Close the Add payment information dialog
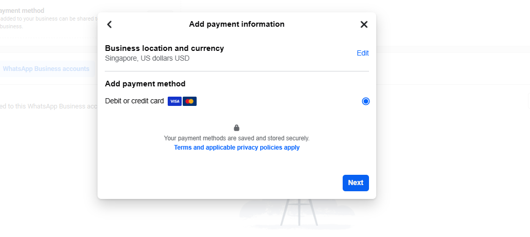530x237 pixels. (x=364, y=24)
